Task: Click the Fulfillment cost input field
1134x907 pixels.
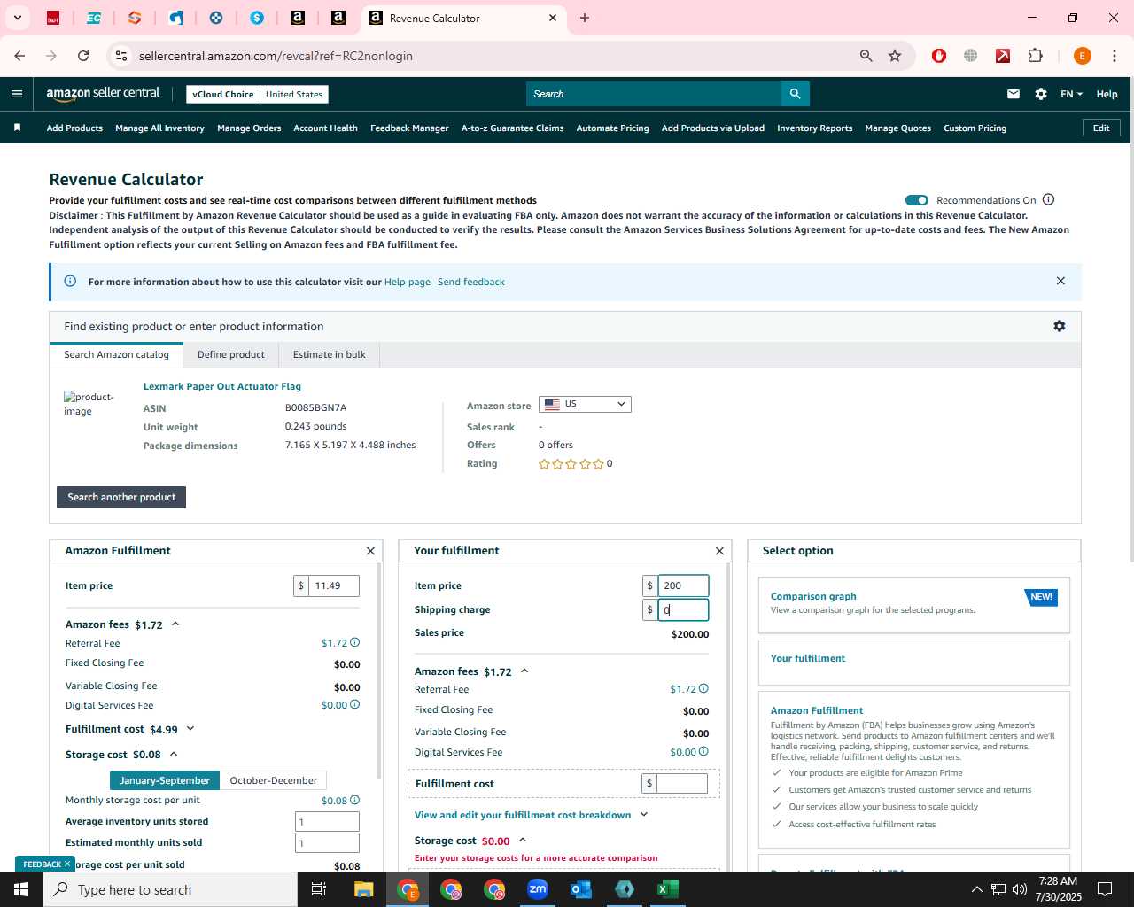Action: [x=681, y=783]
